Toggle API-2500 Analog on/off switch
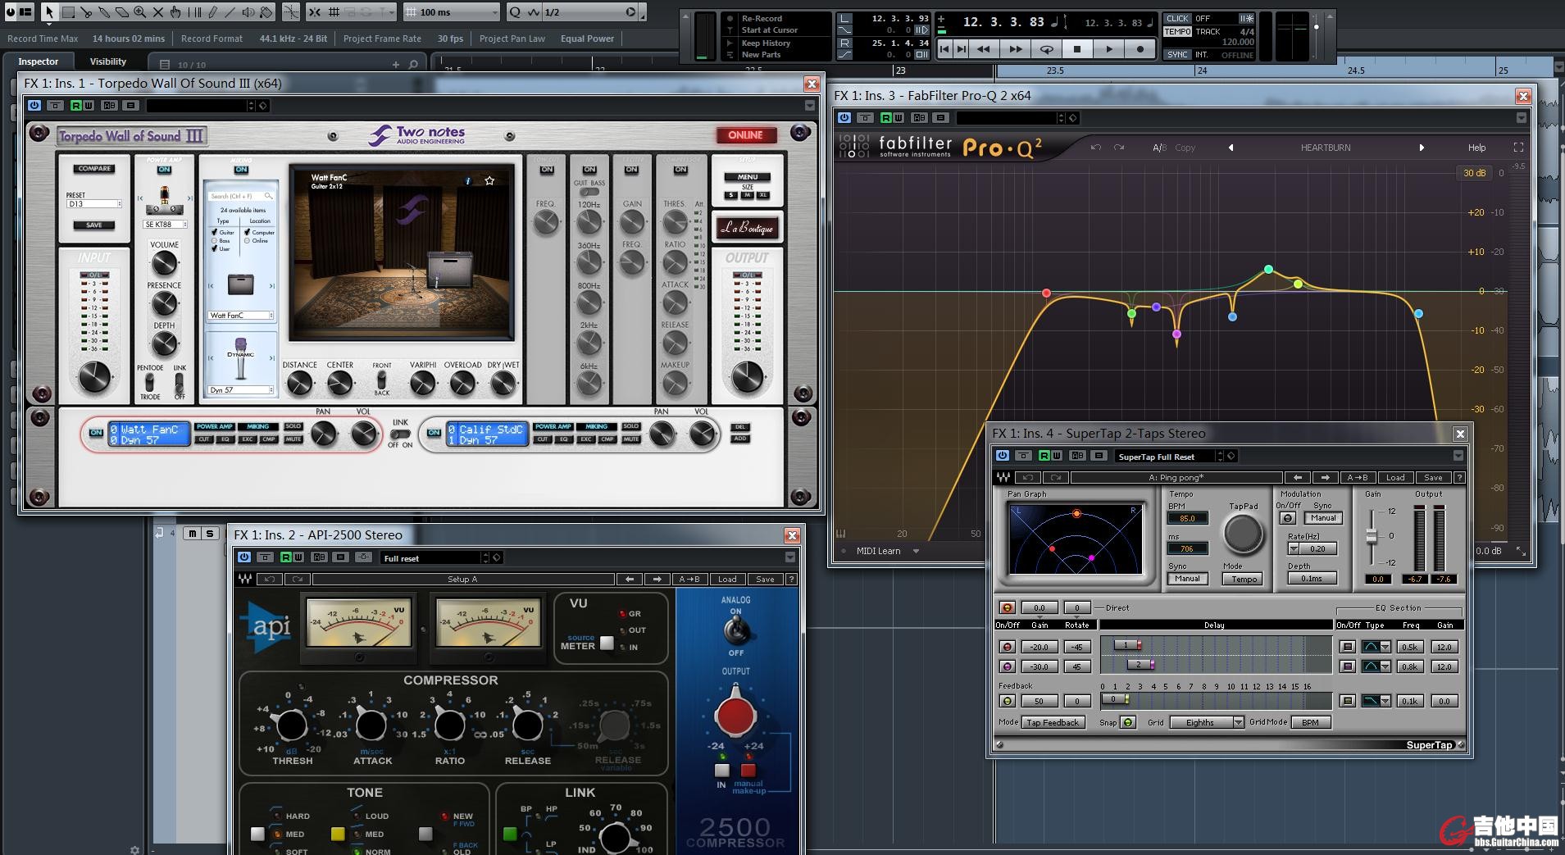 click(735, 630)
